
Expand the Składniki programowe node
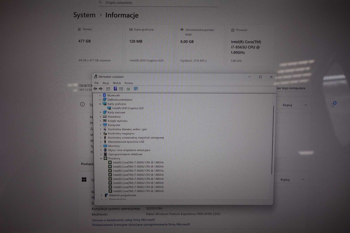[101, 195]
